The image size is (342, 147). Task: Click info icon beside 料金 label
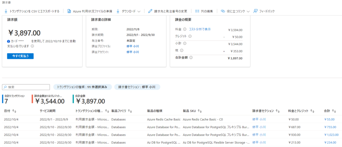[x=185, y=29]
